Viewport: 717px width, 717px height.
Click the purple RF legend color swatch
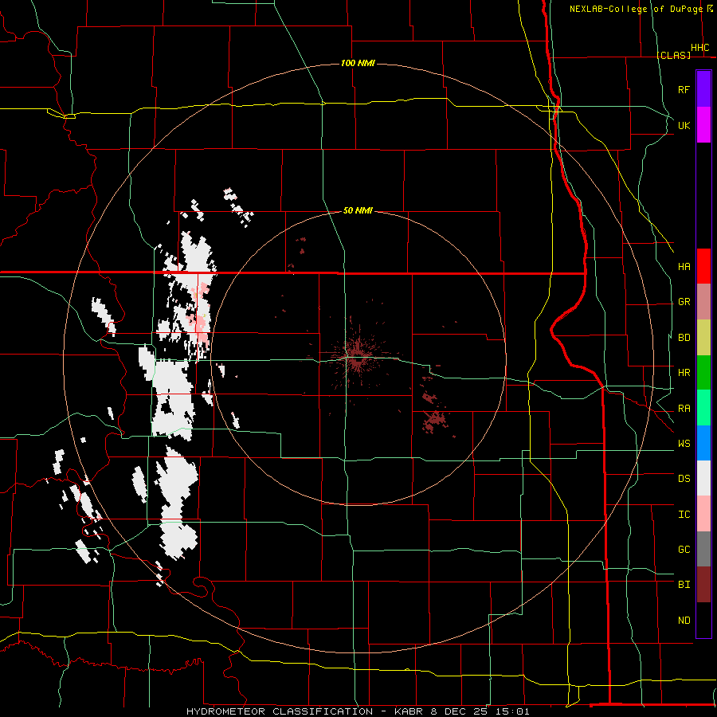coord(703,89)
